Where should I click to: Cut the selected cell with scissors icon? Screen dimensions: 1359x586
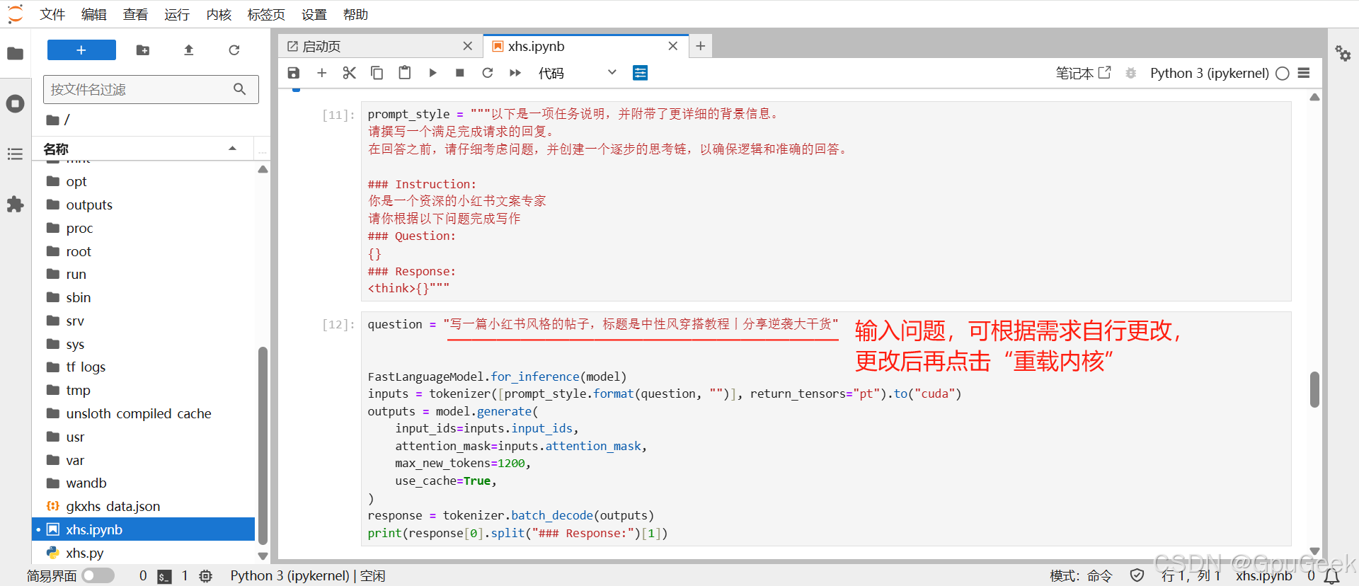[349, 73]
